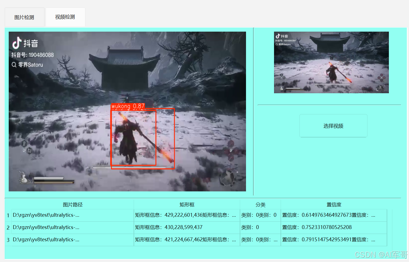Select the 图片路径 column header
The image size is (409, 262).
click(73, 204)
